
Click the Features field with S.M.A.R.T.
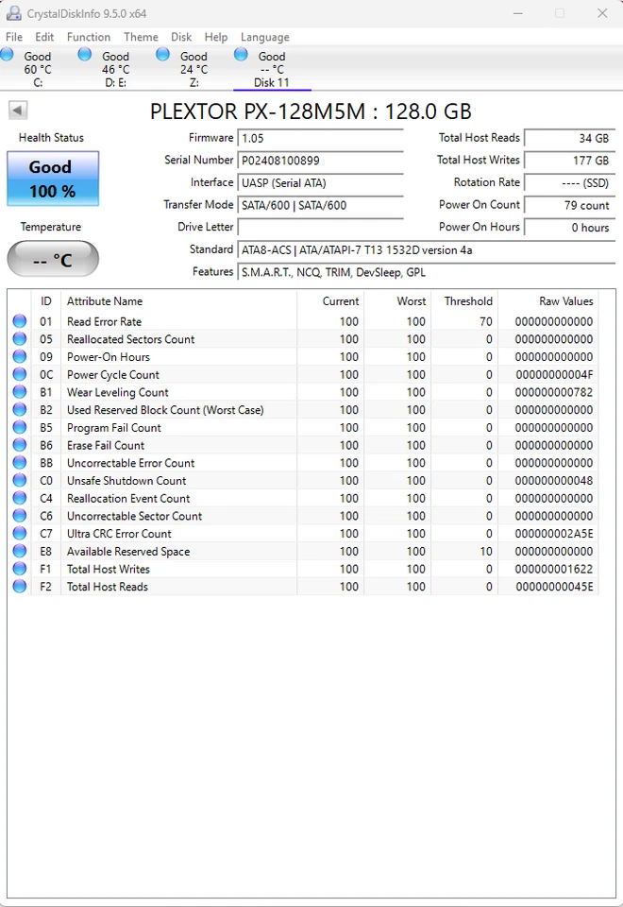pos(427,272)
